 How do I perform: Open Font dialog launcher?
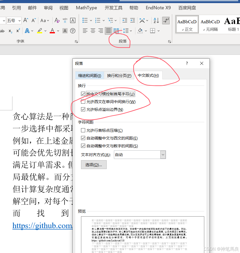point(76,42)
